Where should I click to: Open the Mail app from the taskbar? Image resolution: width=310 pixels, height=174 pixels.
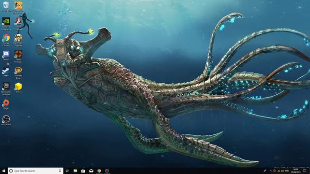[x=91, y=171]
